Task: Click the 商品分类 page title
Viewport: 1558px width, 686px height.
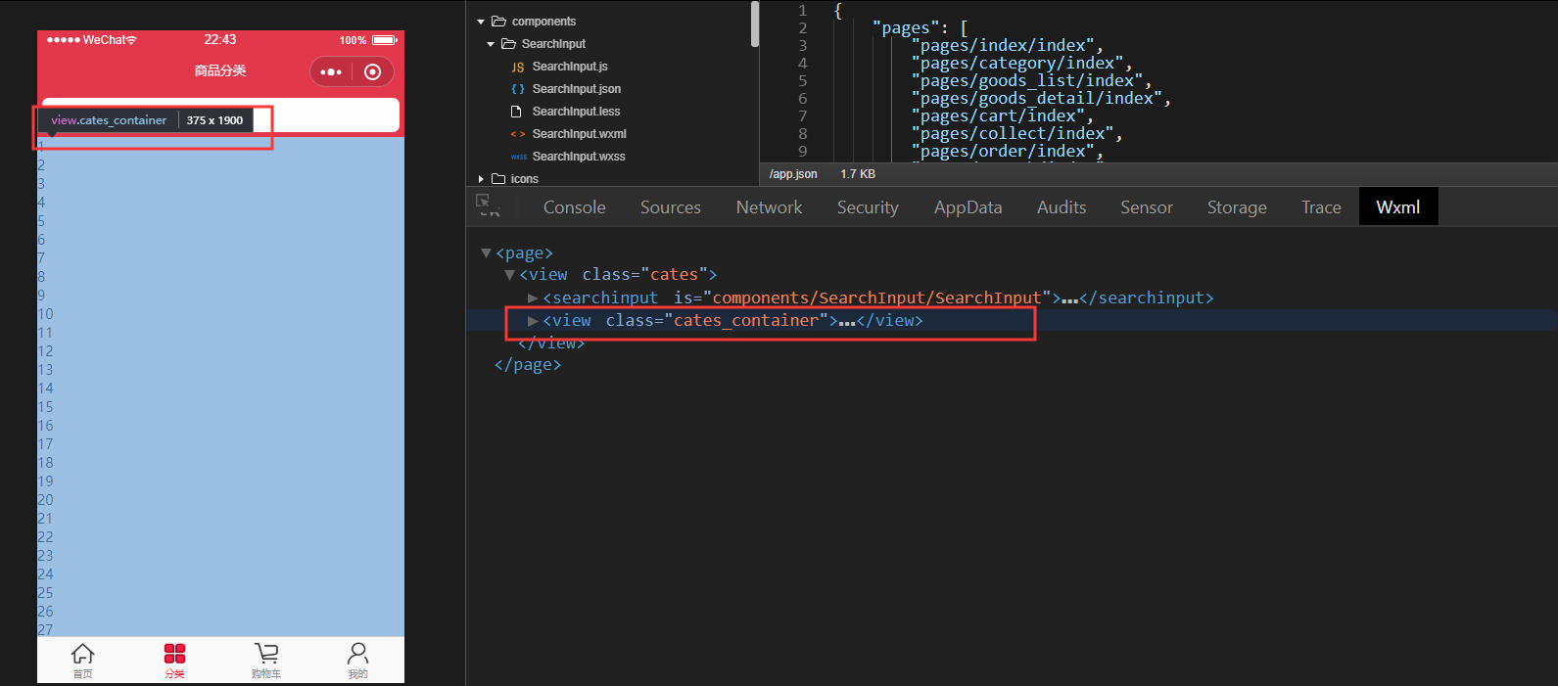Action: [x=220, y=70]
